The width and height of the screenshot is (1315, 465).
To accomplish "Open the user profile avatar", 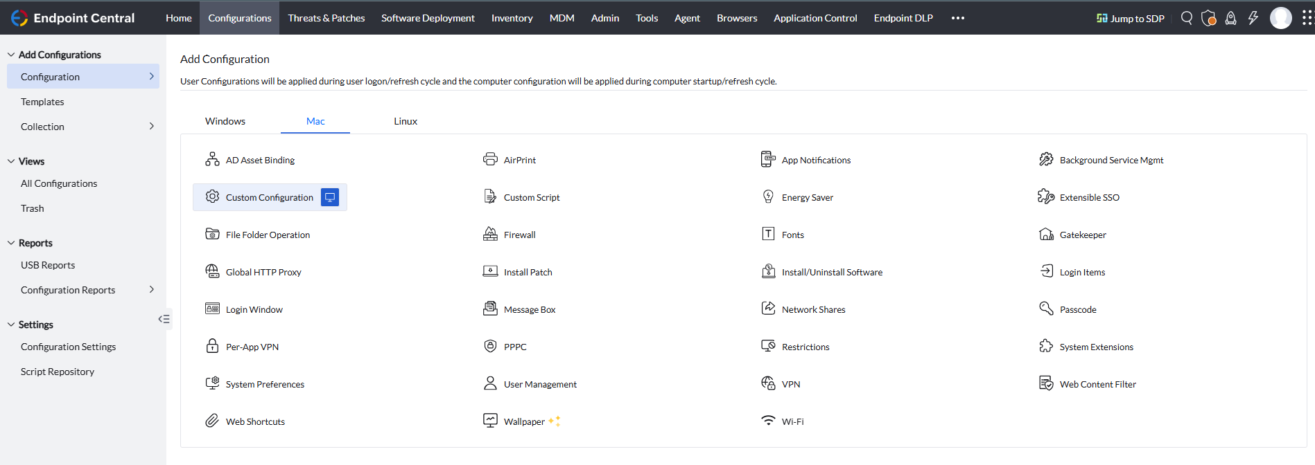I will click(1281, 18).
